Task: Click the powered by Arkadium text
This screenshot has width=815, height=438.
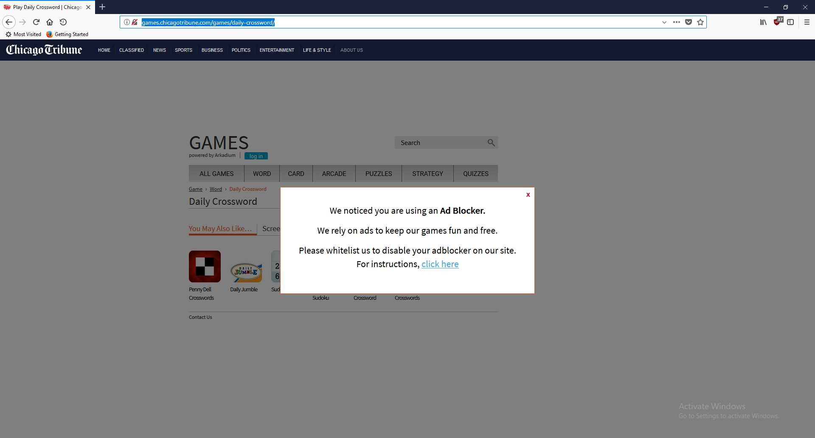Action: [x=212, y=155]
